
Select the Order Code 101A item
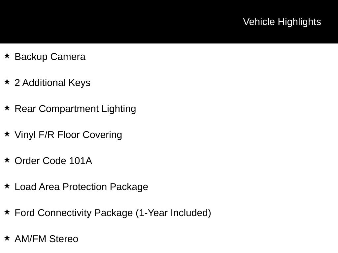pos(53,161)
